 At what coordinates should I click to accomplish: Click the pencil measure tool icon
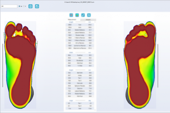pos(83,15)
